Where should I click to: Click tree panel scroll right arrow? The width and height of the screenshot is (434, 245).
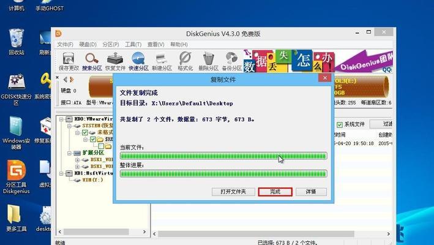144,232
